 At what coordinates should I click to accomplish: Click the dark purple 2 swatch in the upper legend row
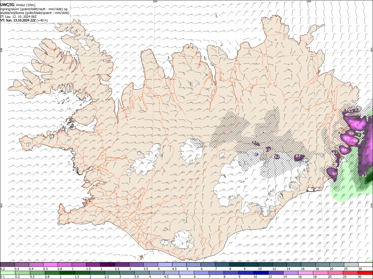coord(107,265)
